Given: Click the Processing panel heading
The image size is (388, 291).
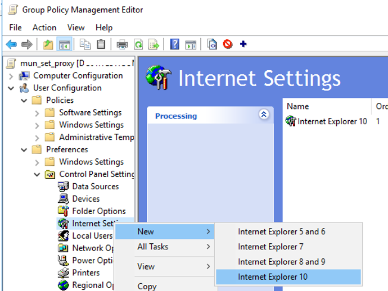Looking at the screenshot, I should [x=176, y=116].
